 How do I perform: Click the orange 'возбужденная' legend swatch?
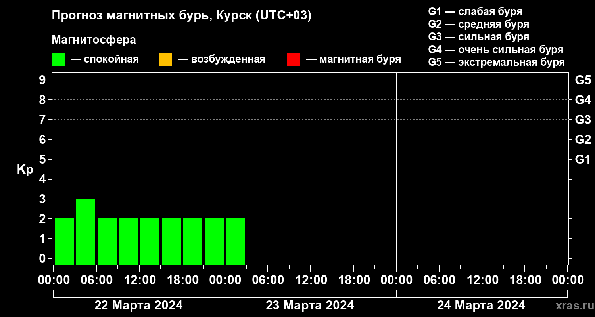[165, 59]
